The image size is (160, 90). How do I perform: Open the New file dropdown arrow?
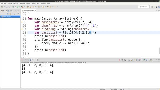(x=4, y=7)
